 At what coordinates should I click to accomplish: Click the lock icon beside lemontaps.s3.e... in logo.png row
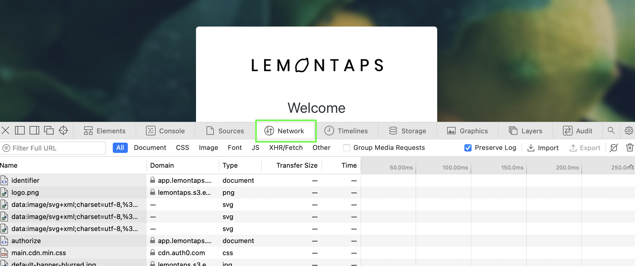coord(153,192)
